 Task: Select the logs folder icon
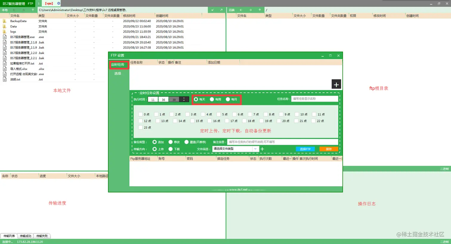[5, 32]
